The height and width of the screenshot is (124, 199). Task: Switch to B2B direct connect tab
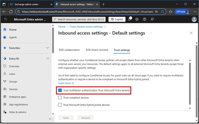pos(97,50)
